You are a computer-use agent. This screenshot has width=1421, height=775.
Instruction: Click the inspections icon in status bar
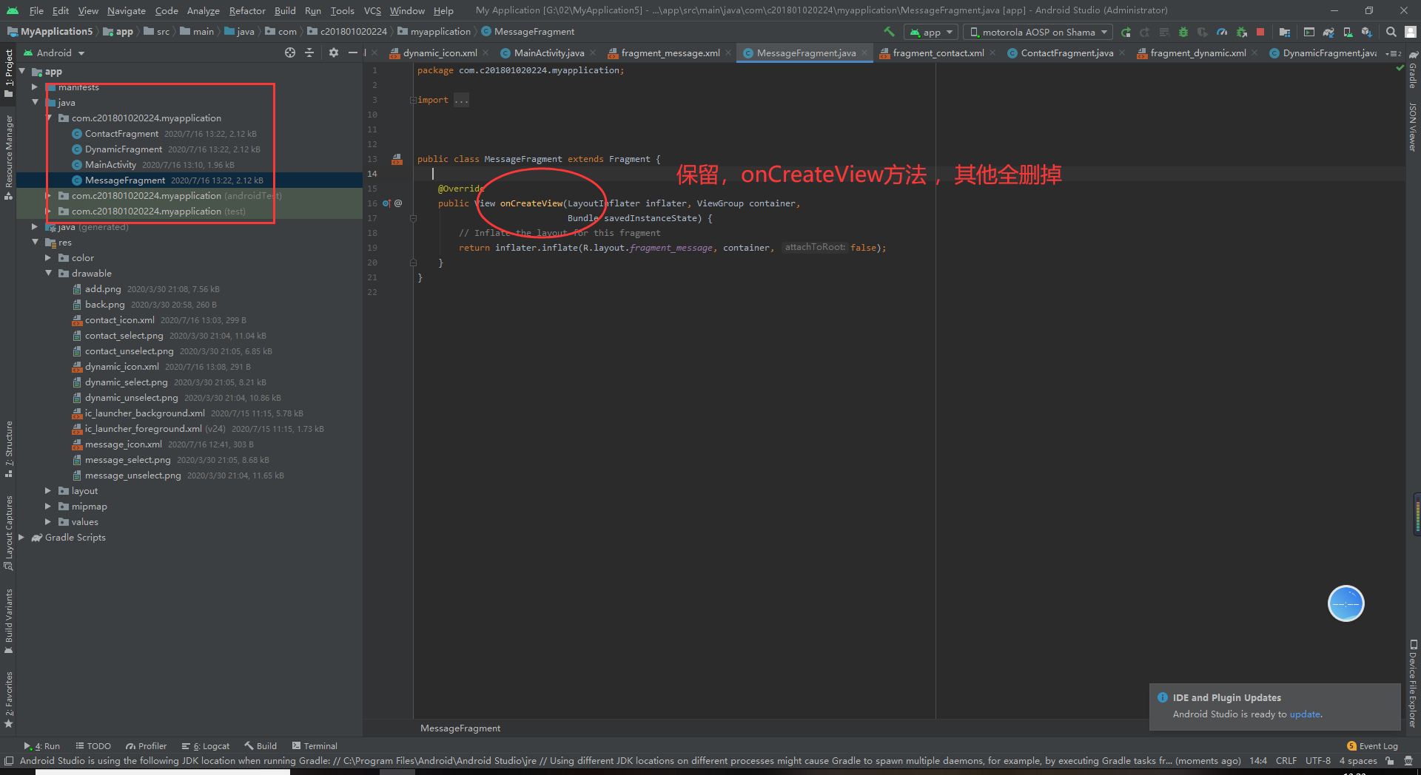point(1408,760)
